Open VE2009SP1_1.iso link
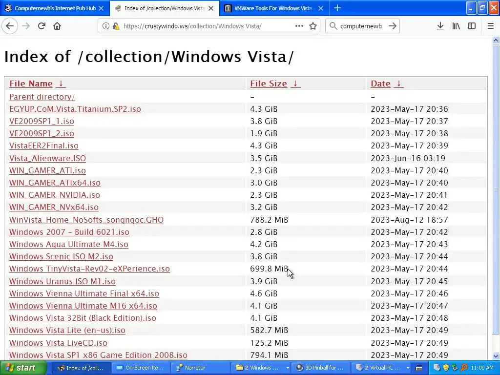 click(x=42, y=121)
